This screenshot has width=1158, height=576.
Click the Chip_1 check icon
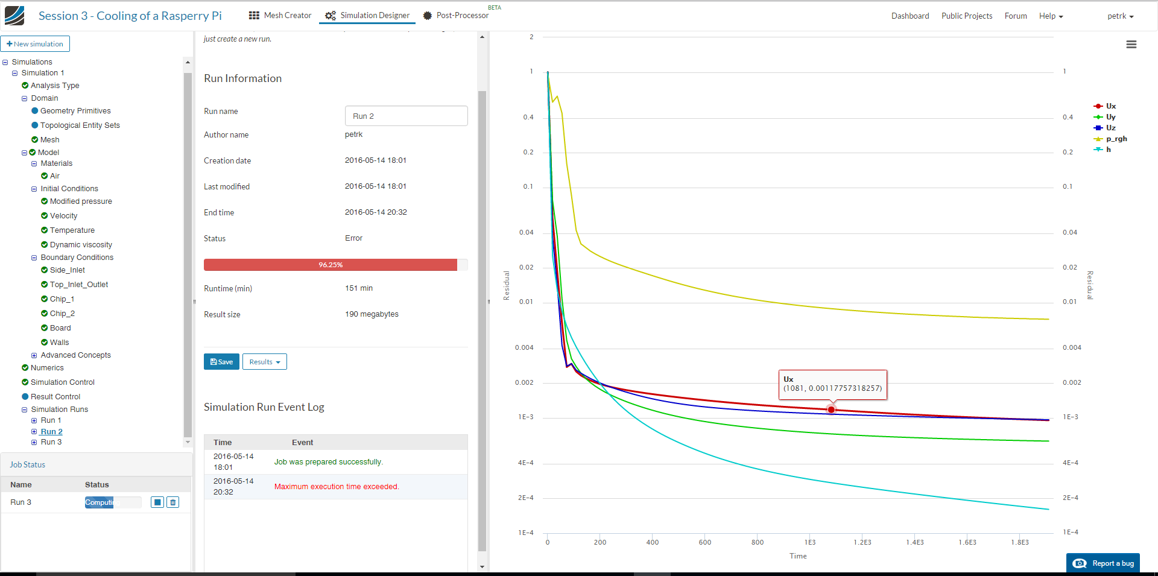tap(45, 299)
